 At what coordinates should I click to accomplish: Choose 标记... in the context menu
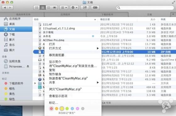(73, 102)
